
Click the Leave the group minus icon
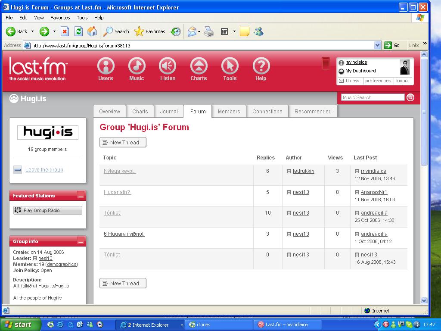[x=18, y=170]
